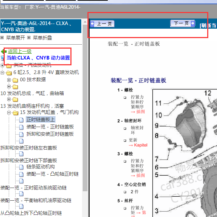
Task: Collapse all menus via 菜单折叠
Action: pyautogui.click(x=42, y=38)
